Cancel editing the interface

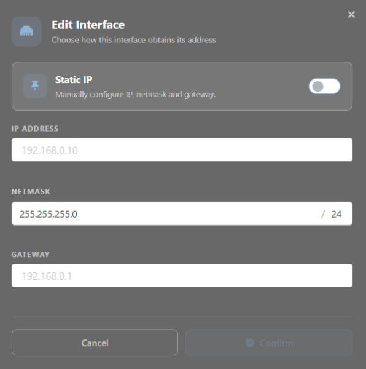pos(95,343)
